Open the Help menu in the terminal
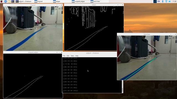This screenshot has height=99, width=177. point(77,56)
